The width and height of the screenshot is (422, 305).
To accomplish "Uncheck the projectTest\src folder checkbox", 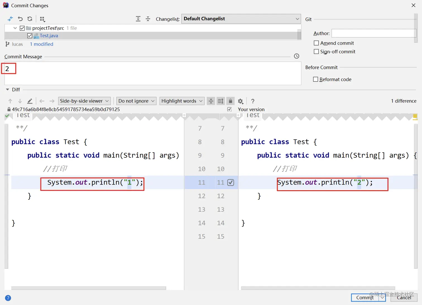I will (x=22, y=28).
